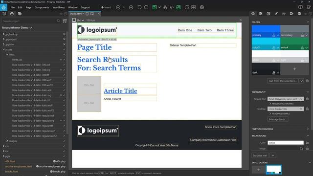Open the Components menu

point(42,7)
